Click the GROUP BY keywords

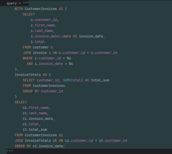pos(31,91)
